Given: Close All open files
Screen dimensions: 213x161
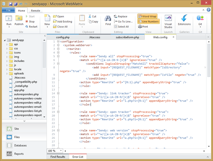Looking at the screenshot, I should pos(60,26).
